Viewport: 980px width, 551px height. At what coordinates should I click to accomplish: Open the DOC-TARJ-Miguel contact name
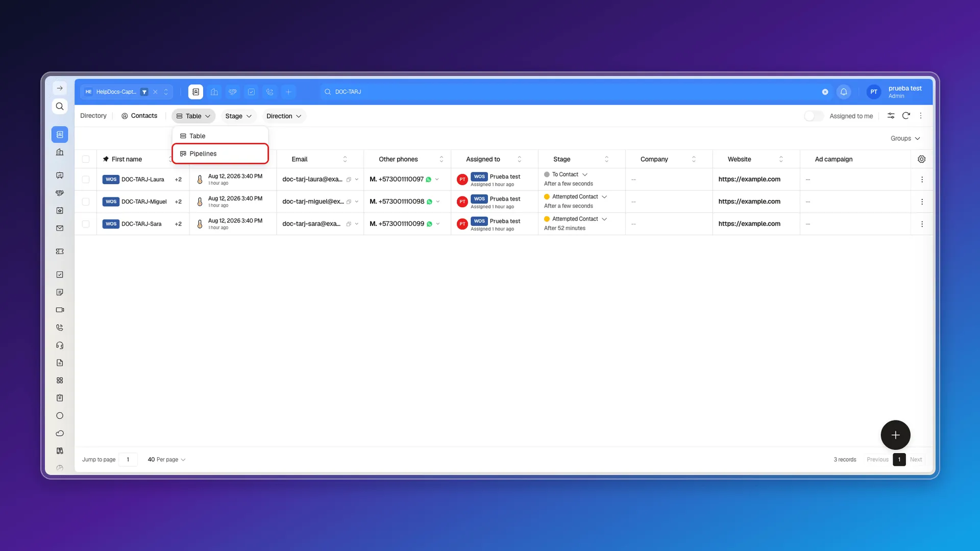point(144,202)
